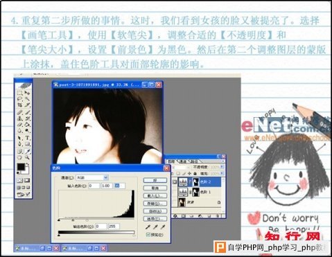This screenshot has width=332, height=257.
Task: Select the Move tool in the toolbox
Action: pos(27,93)
